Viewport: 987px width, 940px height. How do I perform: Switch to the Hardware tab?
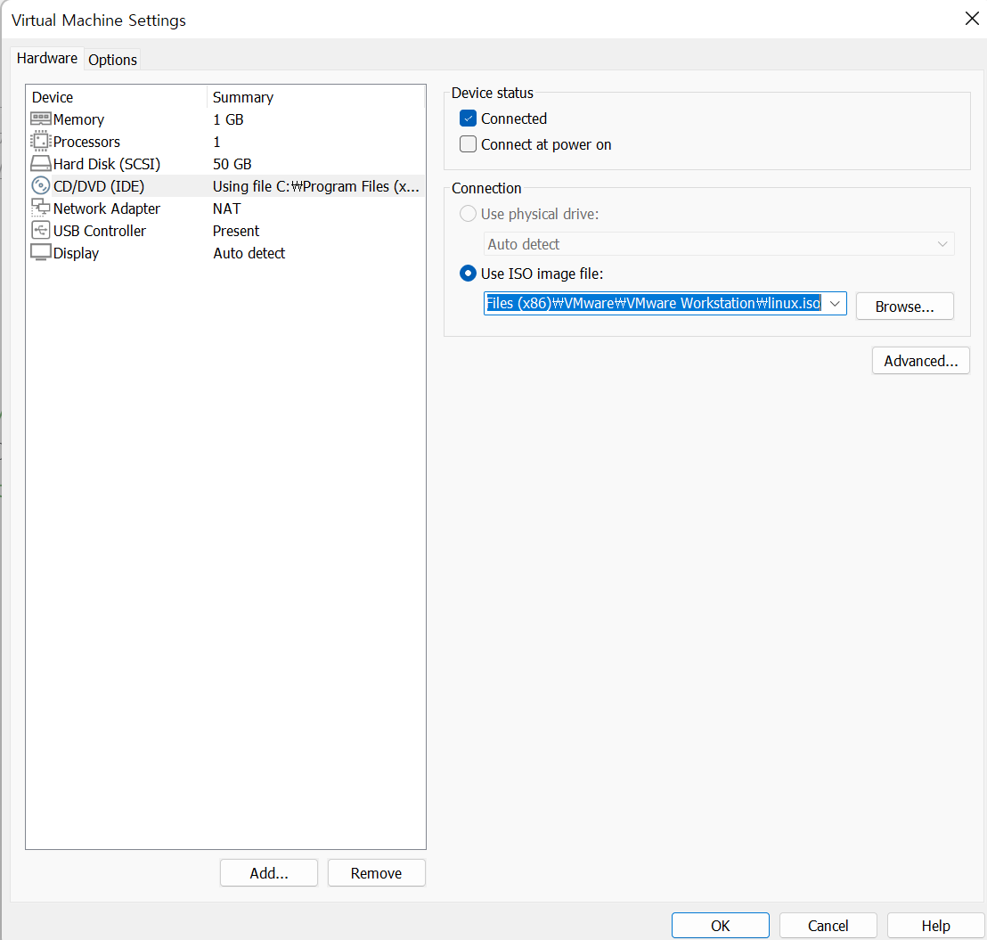47,59
